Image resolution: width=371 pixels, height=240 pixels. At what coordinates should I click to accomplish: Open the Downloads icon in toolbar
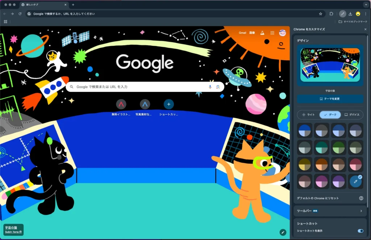[x=350, y=14]
